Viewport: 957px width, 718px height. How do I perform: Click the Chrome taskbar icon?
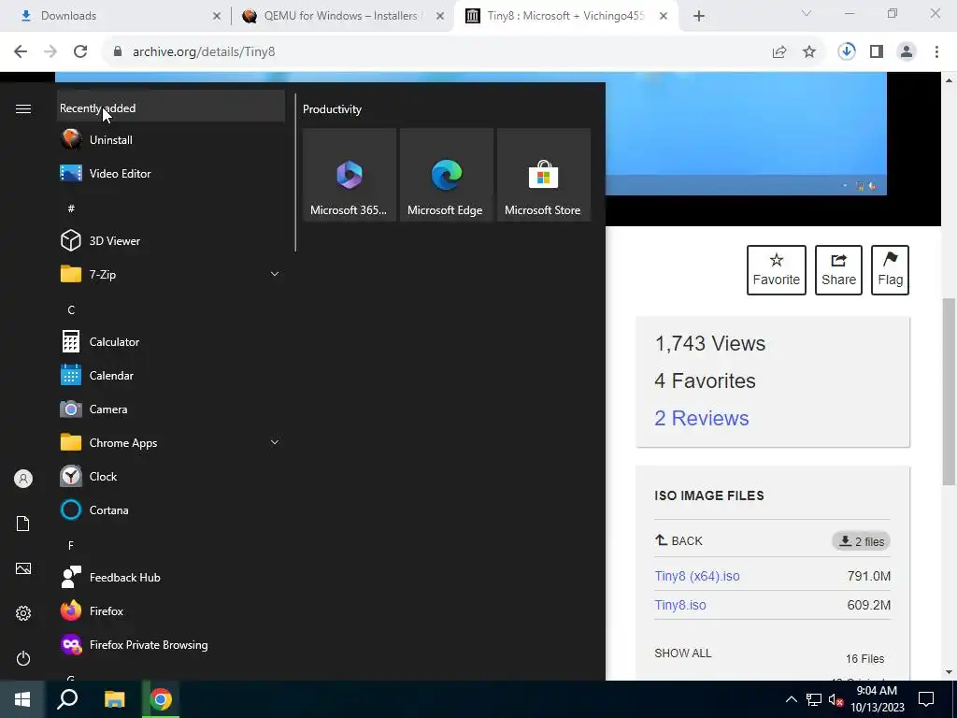[161, 699]
